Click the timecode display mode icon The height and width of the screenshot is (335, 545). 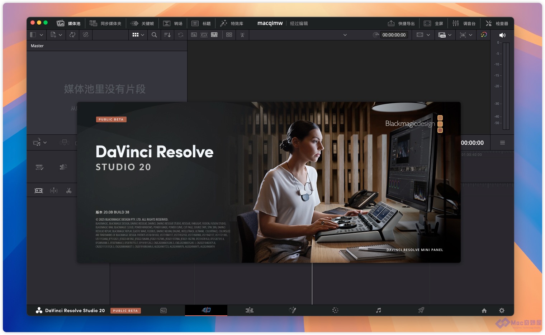(376, 35)
